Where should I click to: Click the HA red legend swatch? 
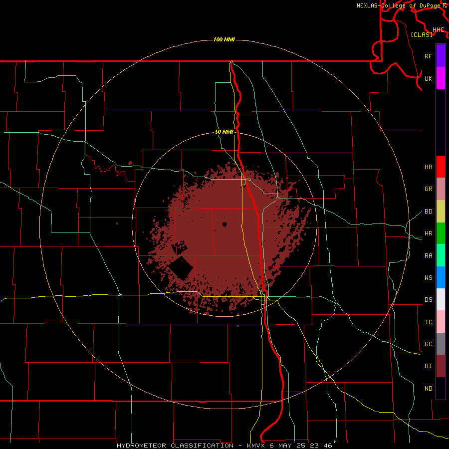441,167
